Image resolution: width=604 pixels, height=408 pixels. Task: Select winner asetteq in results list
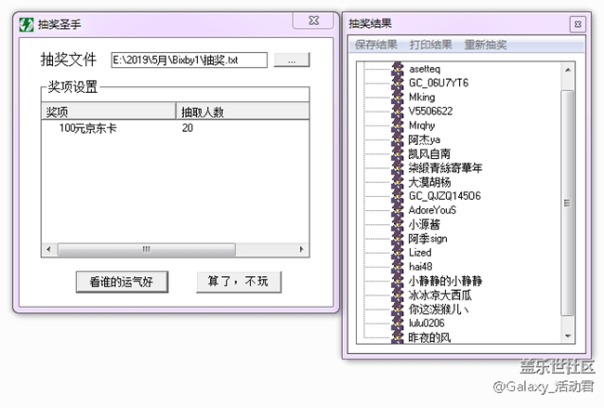point(425,69)
